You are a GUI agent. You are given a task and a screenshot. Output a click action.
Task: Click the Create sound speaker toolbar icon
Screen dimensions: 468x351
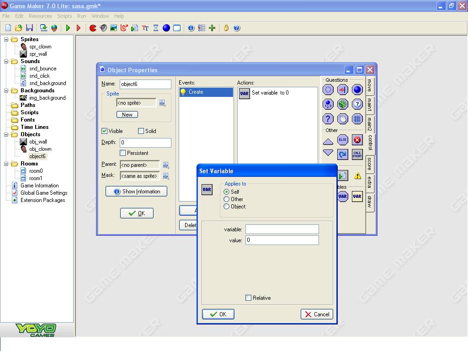point(103,28)
